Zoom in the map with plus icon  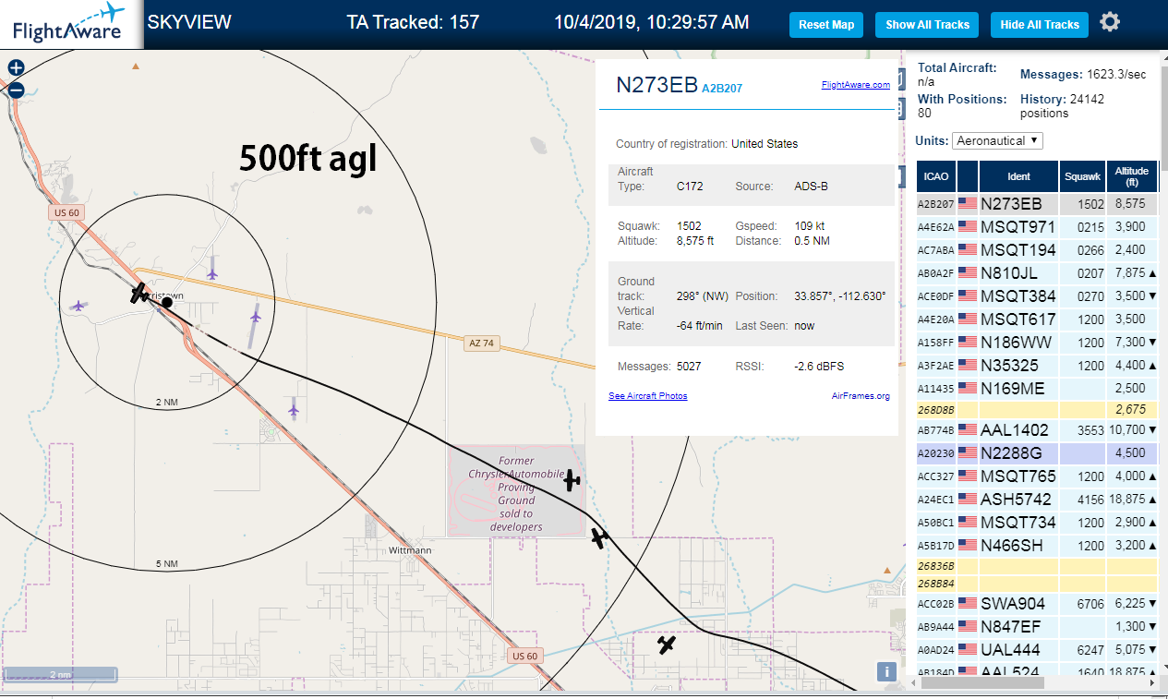tap(16, 67)
